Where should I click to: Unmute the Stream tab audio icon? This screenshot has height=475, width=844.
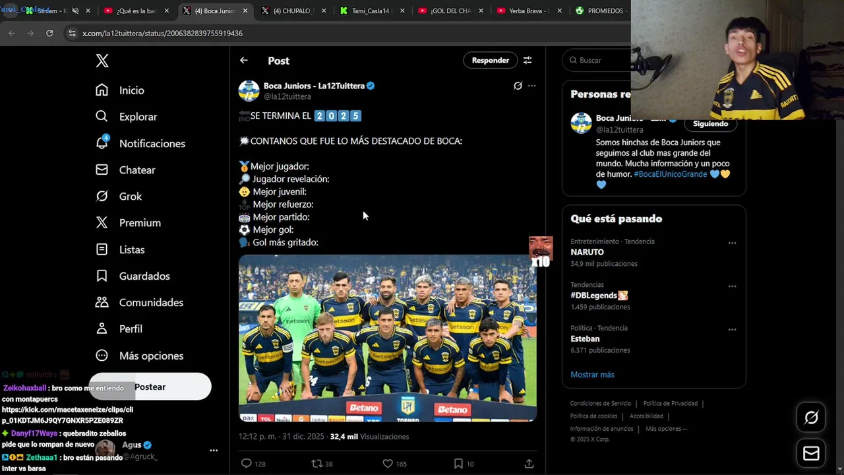pyautogui.click(x=75, y=11)
